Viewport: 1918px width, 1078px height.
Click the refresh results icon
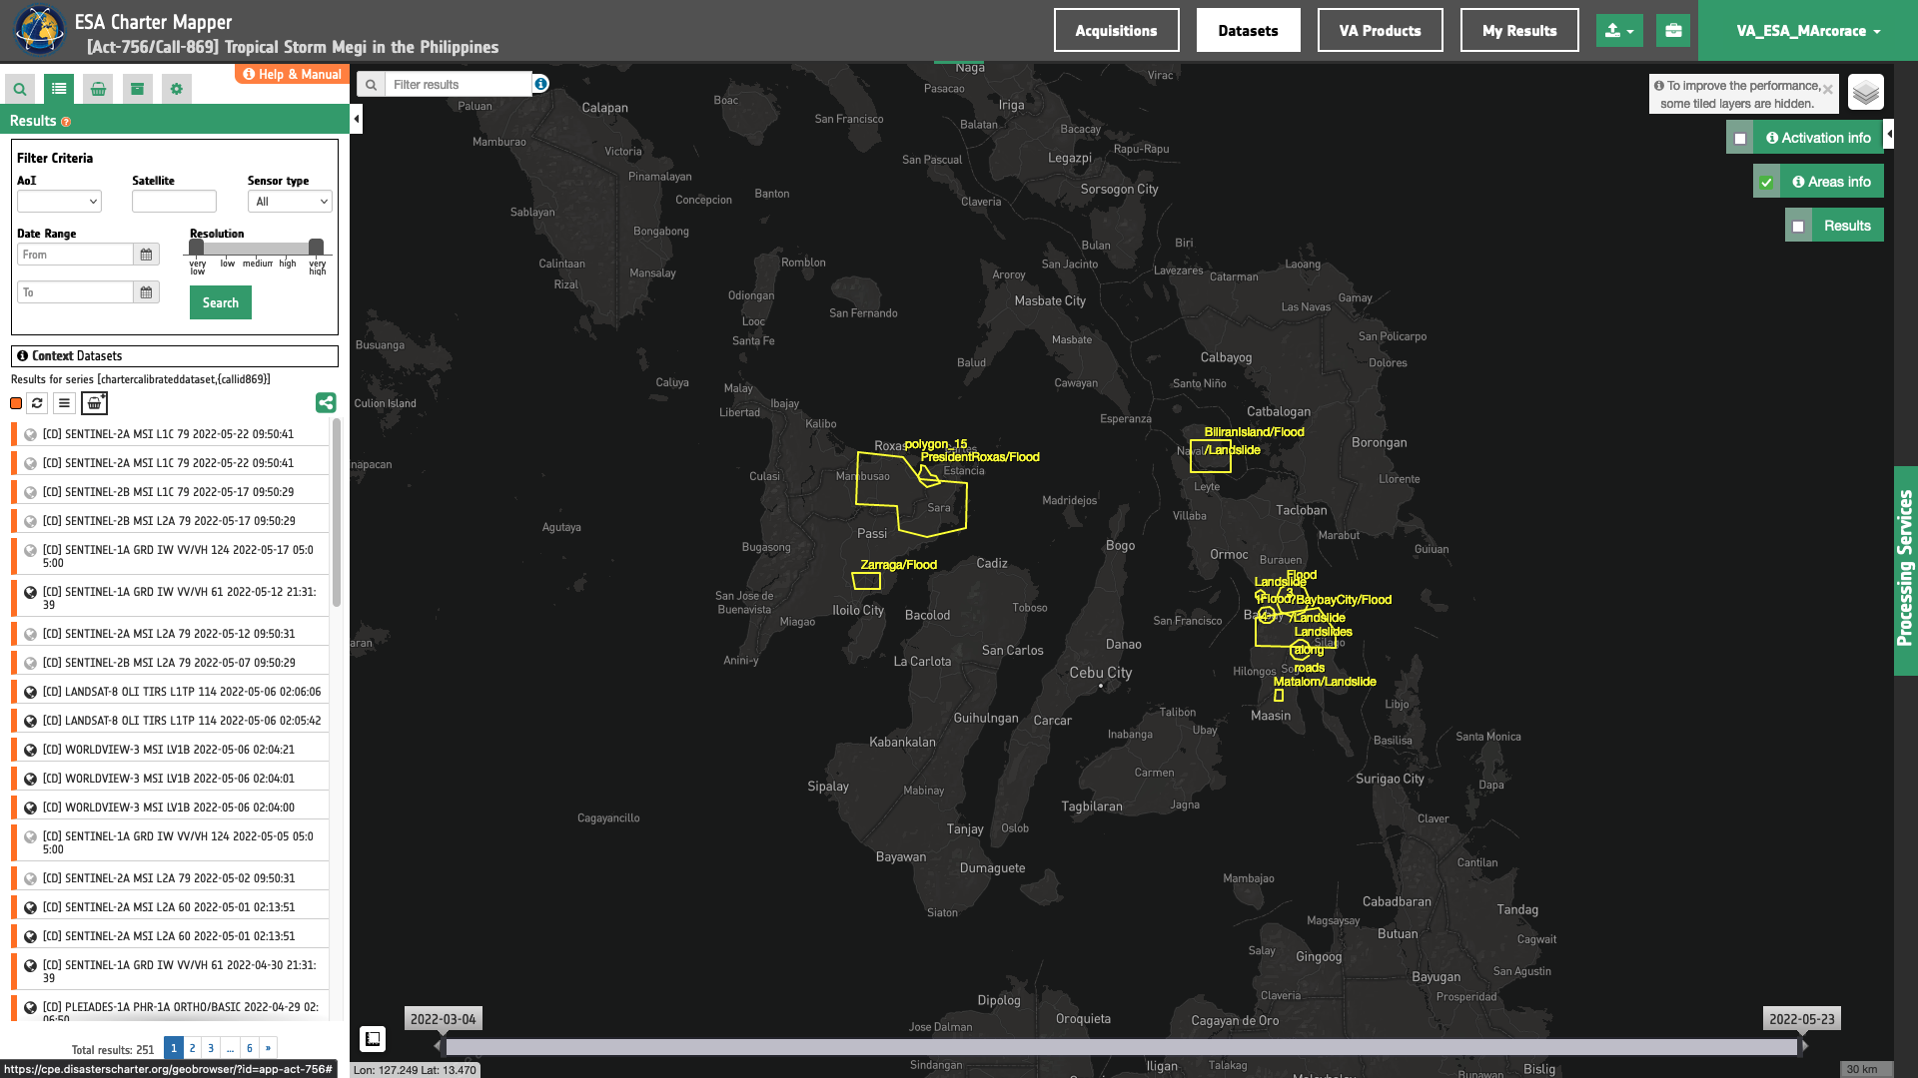(x=37, y=403)
